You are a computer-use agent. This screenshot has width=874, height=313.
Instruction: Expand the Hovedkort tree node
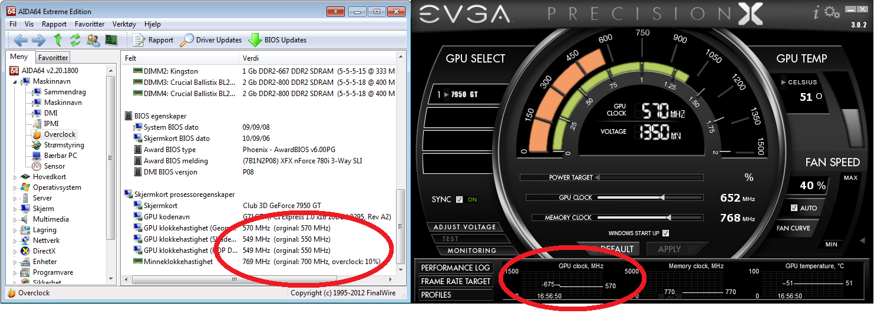[x=16, y=177]
